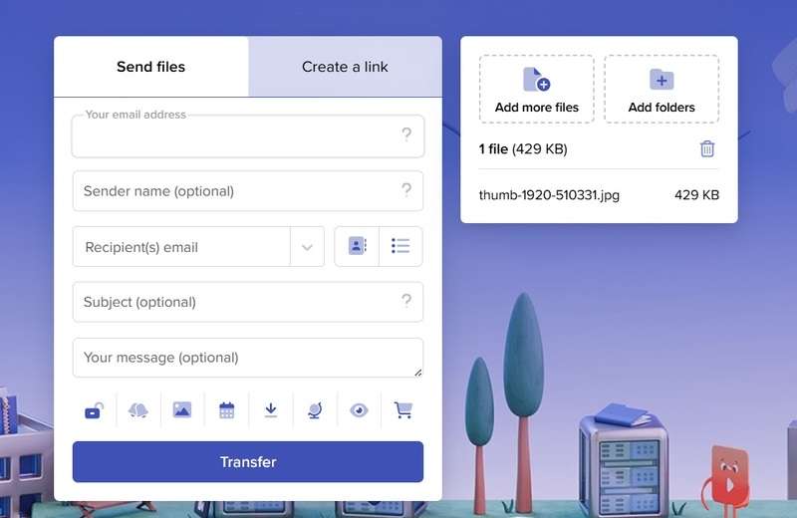This screenshot has height=518, width=797.
Task: Click the Add more files button
Action: (537, 89)
